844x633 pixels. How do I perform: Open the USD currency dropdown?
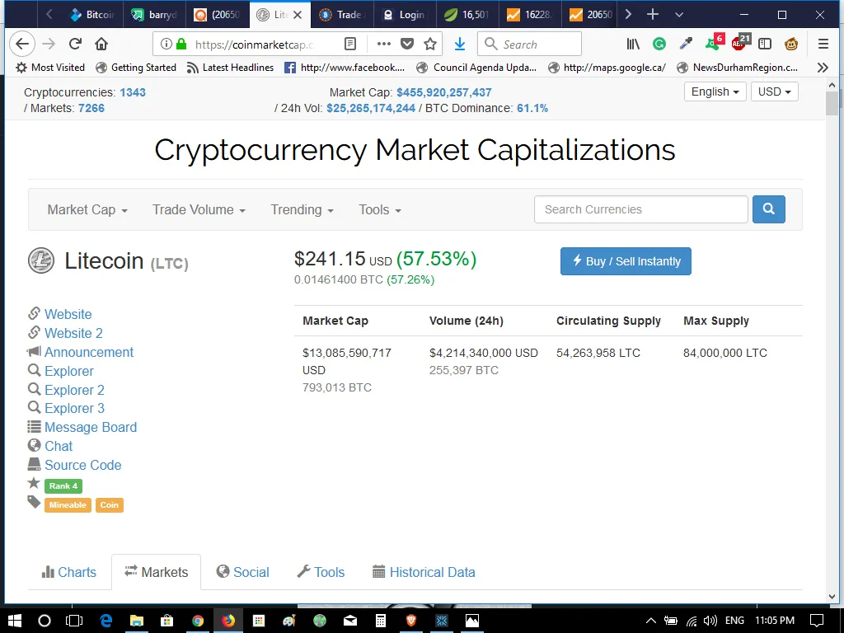[x=774, y=91]
